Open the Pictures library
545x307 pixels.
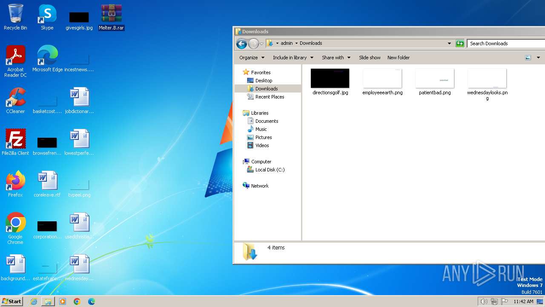click(x=264, y=137)
